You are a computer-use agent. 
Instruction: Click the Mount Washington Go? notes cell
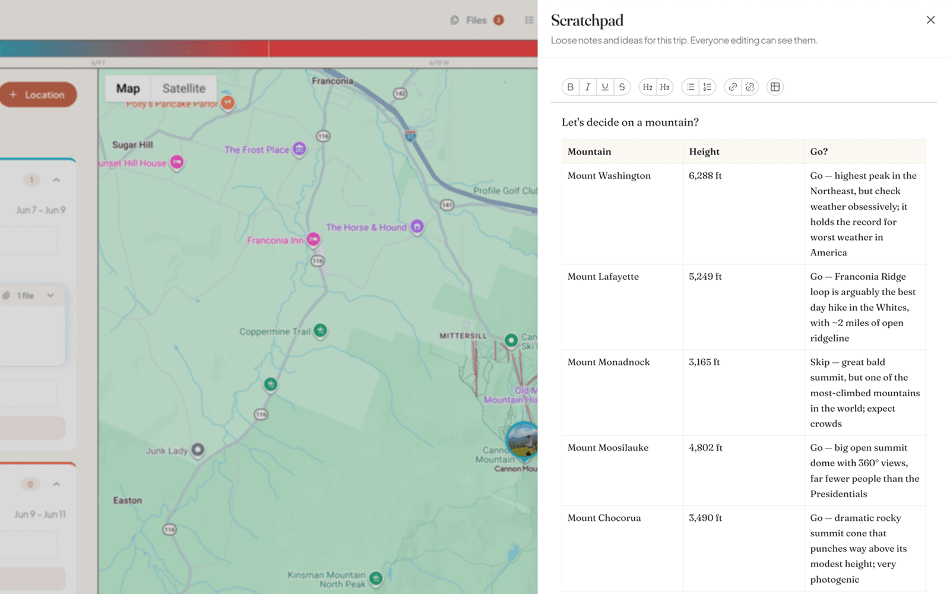point(865,214)
